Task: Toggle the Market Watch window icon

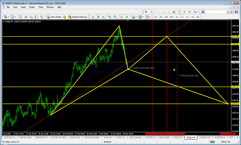Action: [20, 17]
